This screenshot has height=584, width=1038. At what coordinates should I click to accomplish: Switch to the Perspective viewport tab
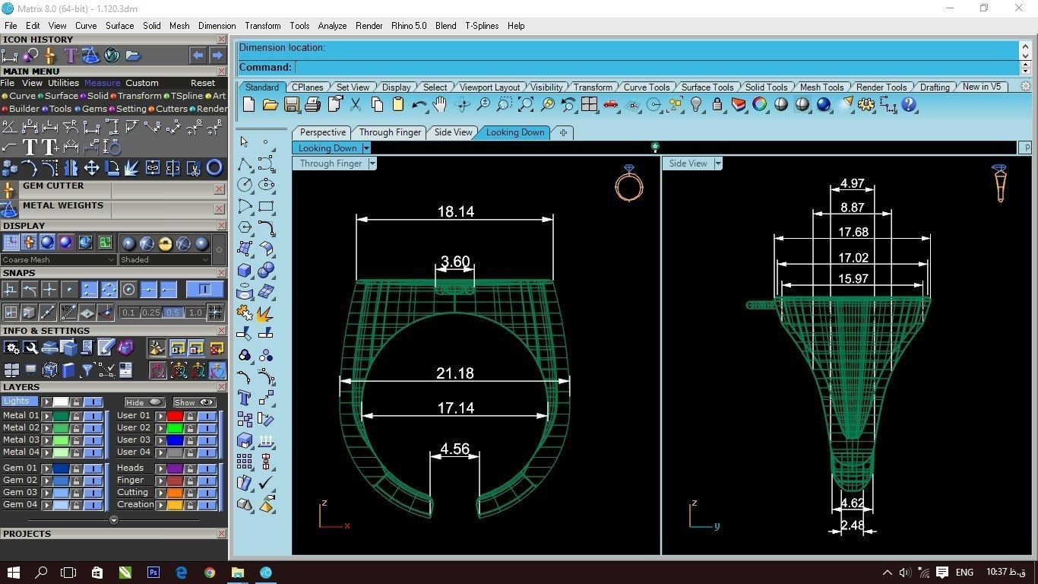[x=323, y=132]
